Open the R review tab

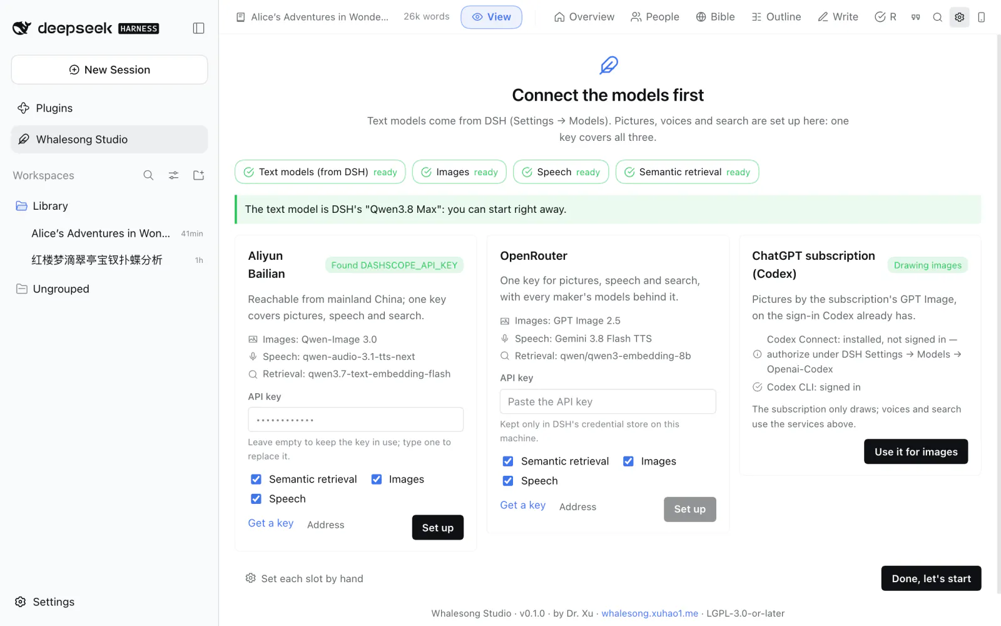[x=885, y=17]
